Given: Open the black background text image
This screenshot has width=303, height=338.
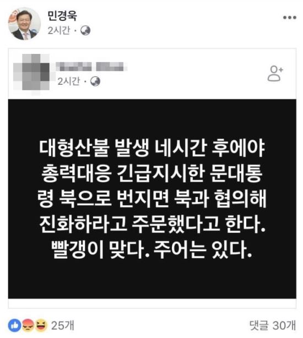Looking at the screenshot, I should (152, 199).
